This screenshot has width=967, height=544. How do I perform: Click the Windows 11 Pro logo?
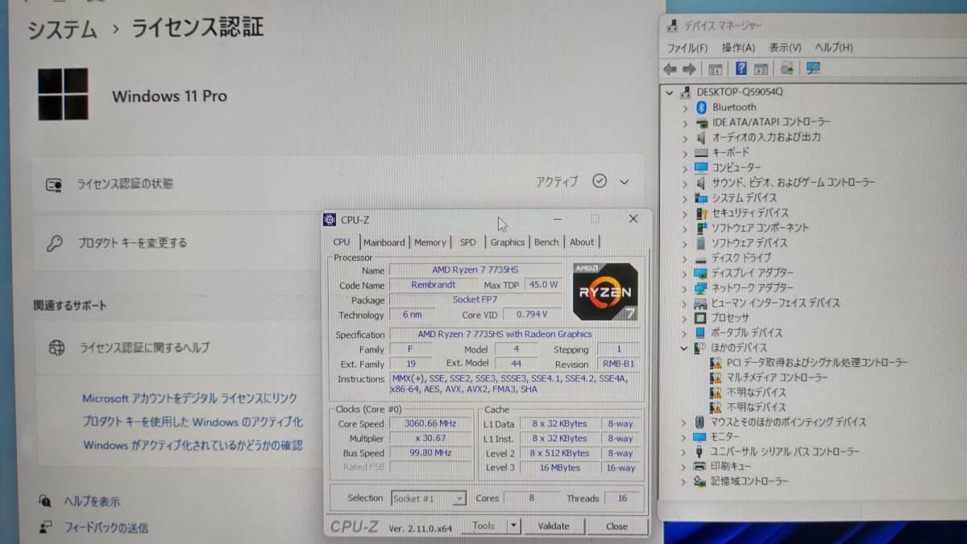point(63,94)
